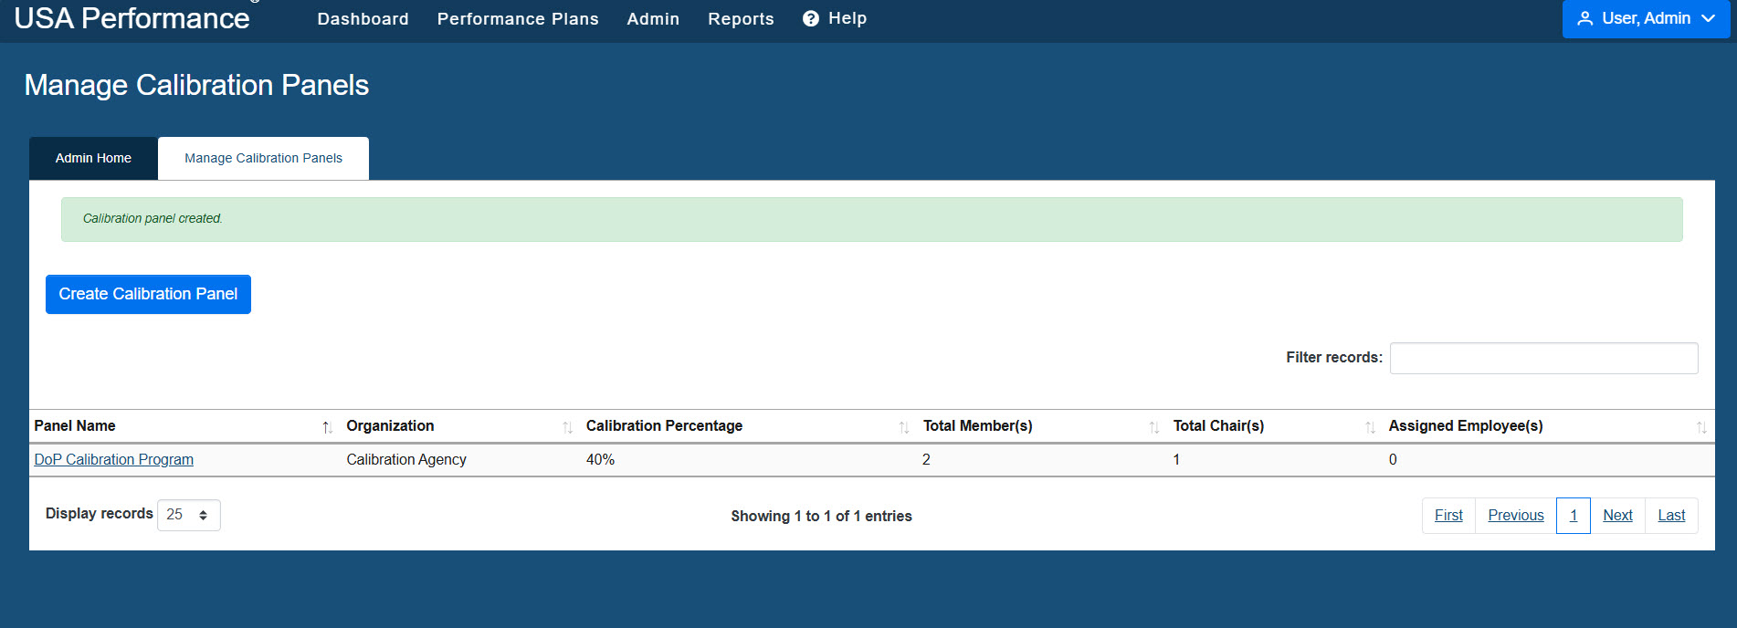This screenshot has height=628, width=1737.
Task: Click the Showing 1 to 1 of 1 entries text
Action: pyautogui.click(x=821, y=516)
